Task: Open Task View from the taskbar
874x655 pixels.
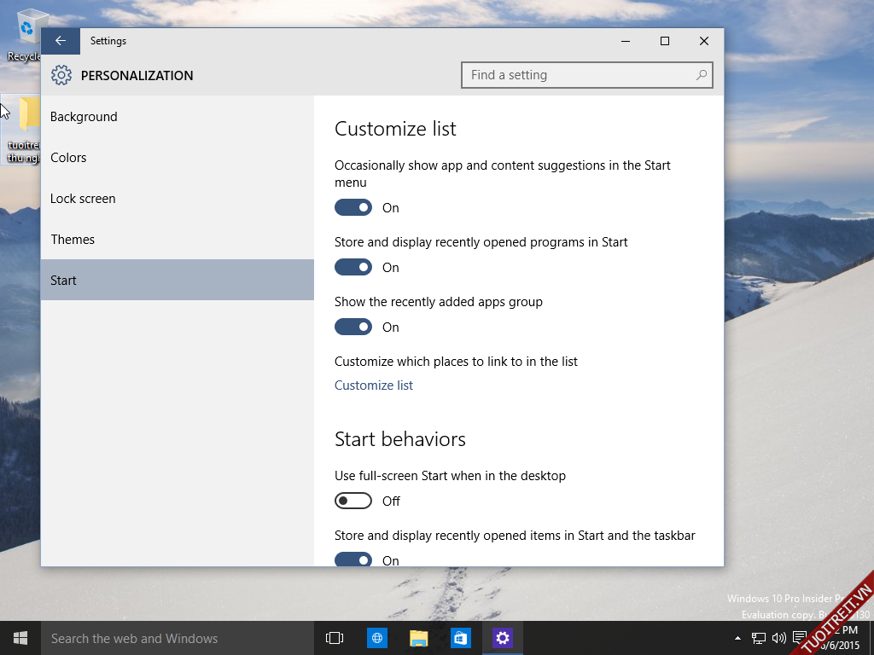Action: pos(335,638)
